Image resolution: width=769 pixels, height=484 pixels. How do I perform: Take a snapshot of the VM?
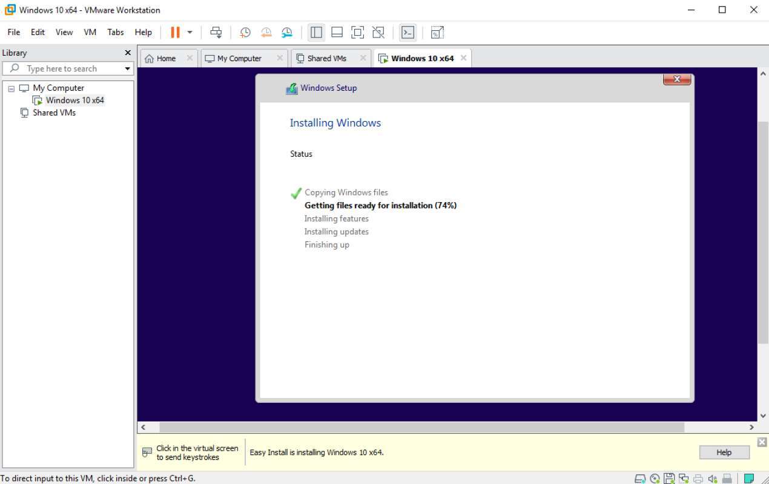245,32
